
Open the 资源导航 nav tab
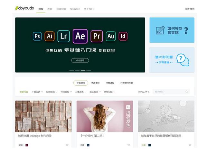pyautogui.click(x=61, y=9)
